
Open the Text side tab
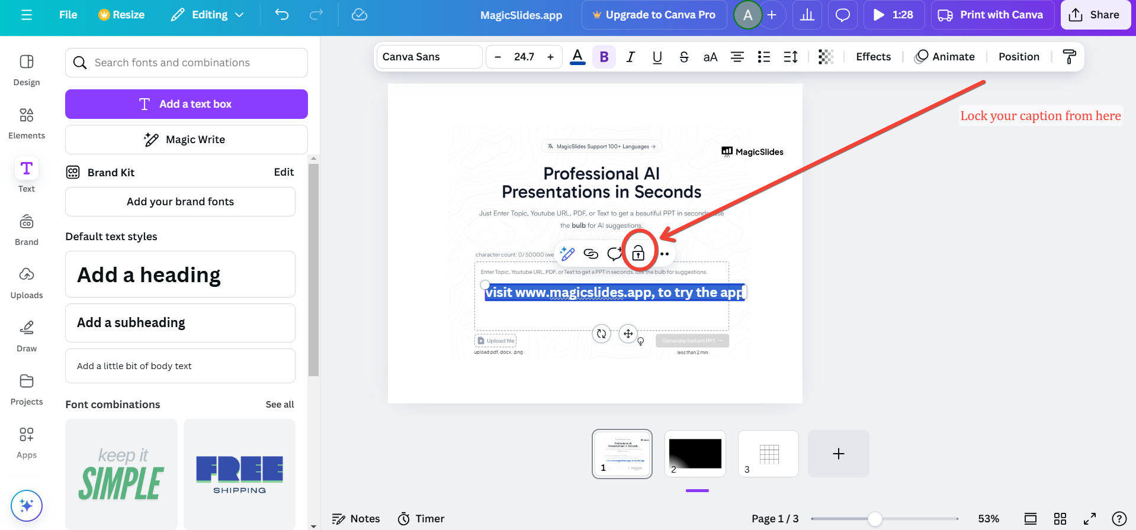(x=27, y=176)
